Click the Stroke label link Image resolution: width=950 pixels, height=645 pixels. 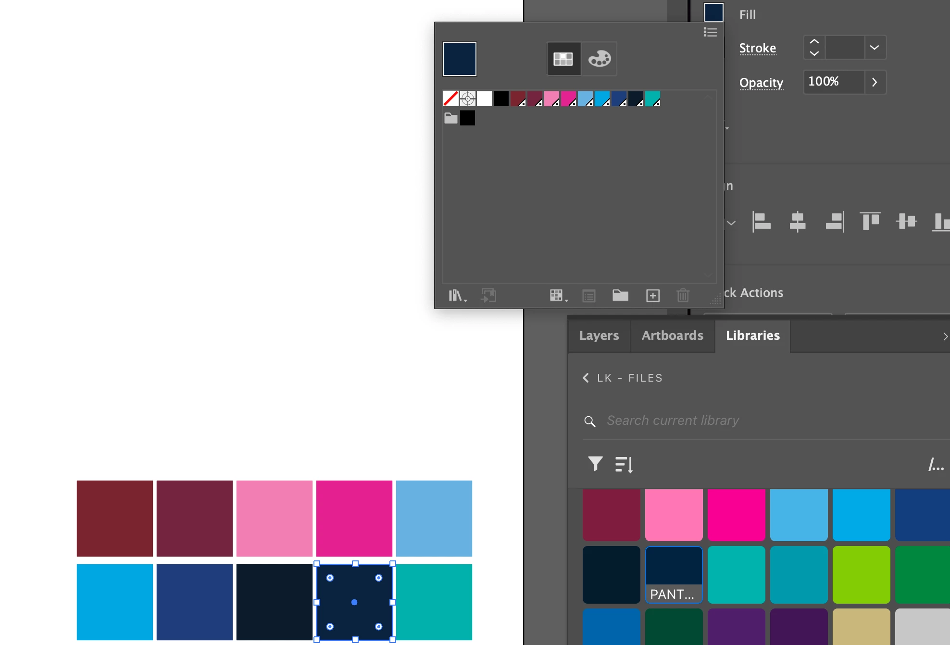pyautogui.click(x=757, y=48)
